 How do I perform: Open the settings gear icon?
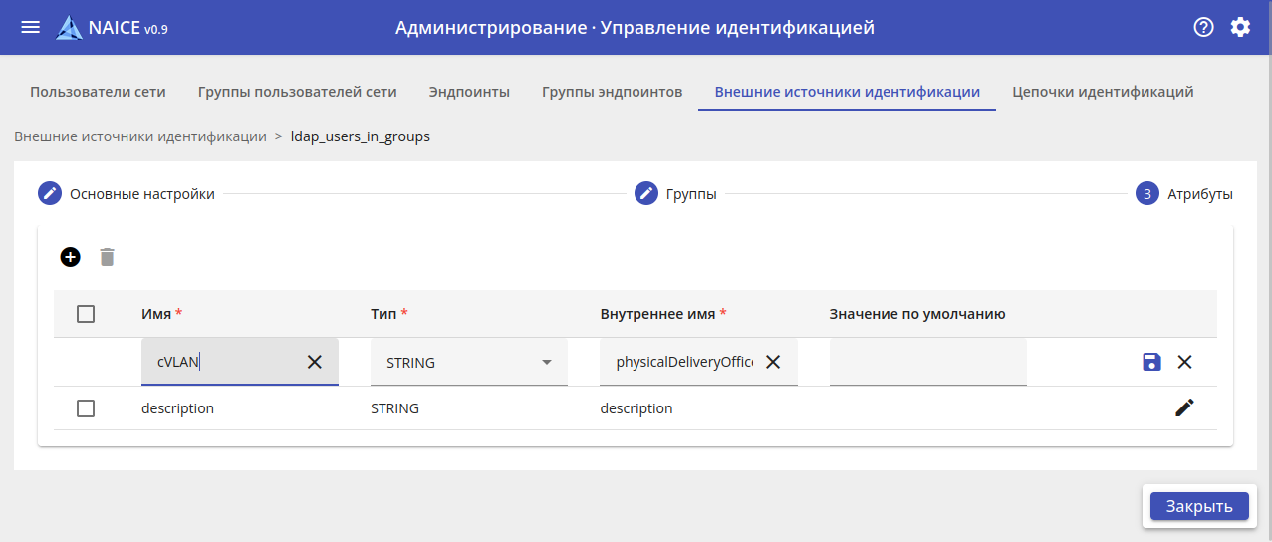(x=1240, y=28)
